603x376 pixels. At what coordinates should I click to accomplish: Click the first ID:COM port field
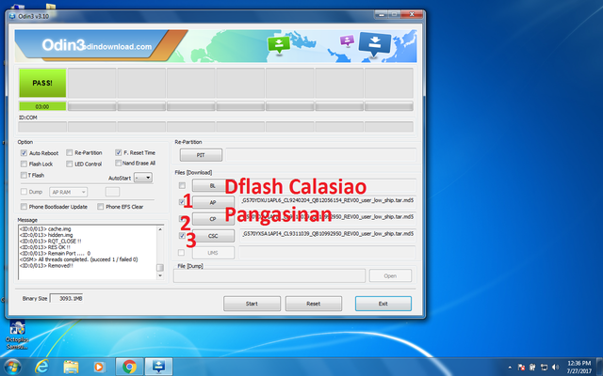[x=42, y=126]
